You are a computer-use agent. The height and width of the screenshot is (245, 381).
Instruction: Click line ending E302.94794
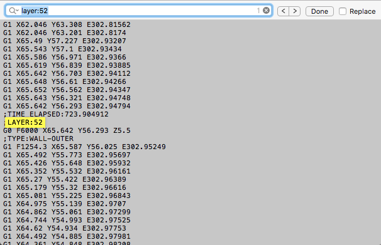coord(67,106)
